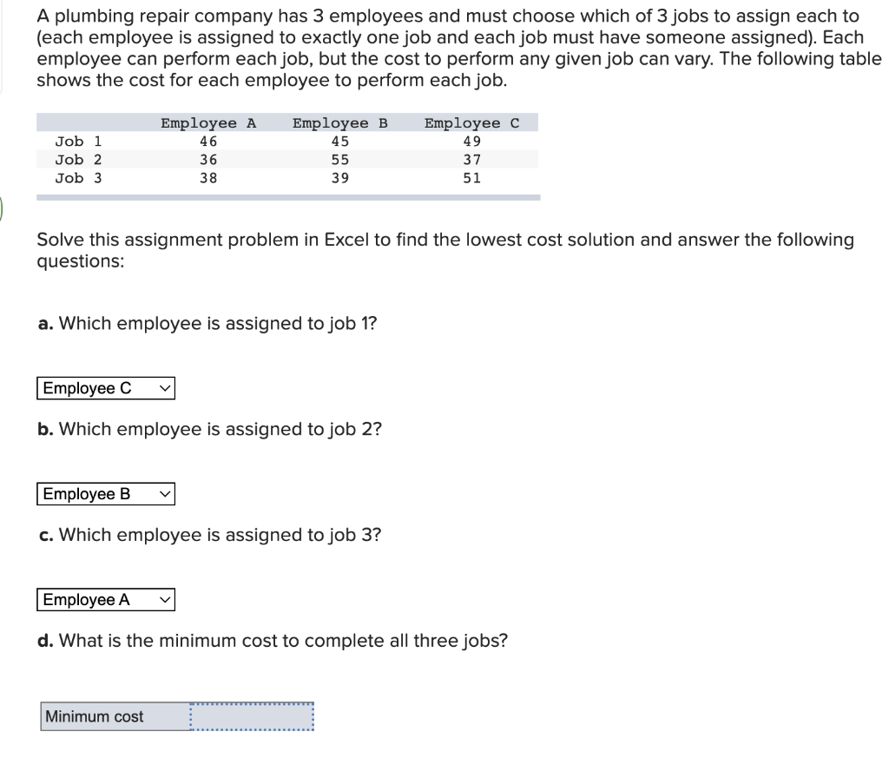Image resolution: width=889 pixels, height=758 pixels.
Task: Click the cost value 55 in the table
Action: (x=339, y=159)
